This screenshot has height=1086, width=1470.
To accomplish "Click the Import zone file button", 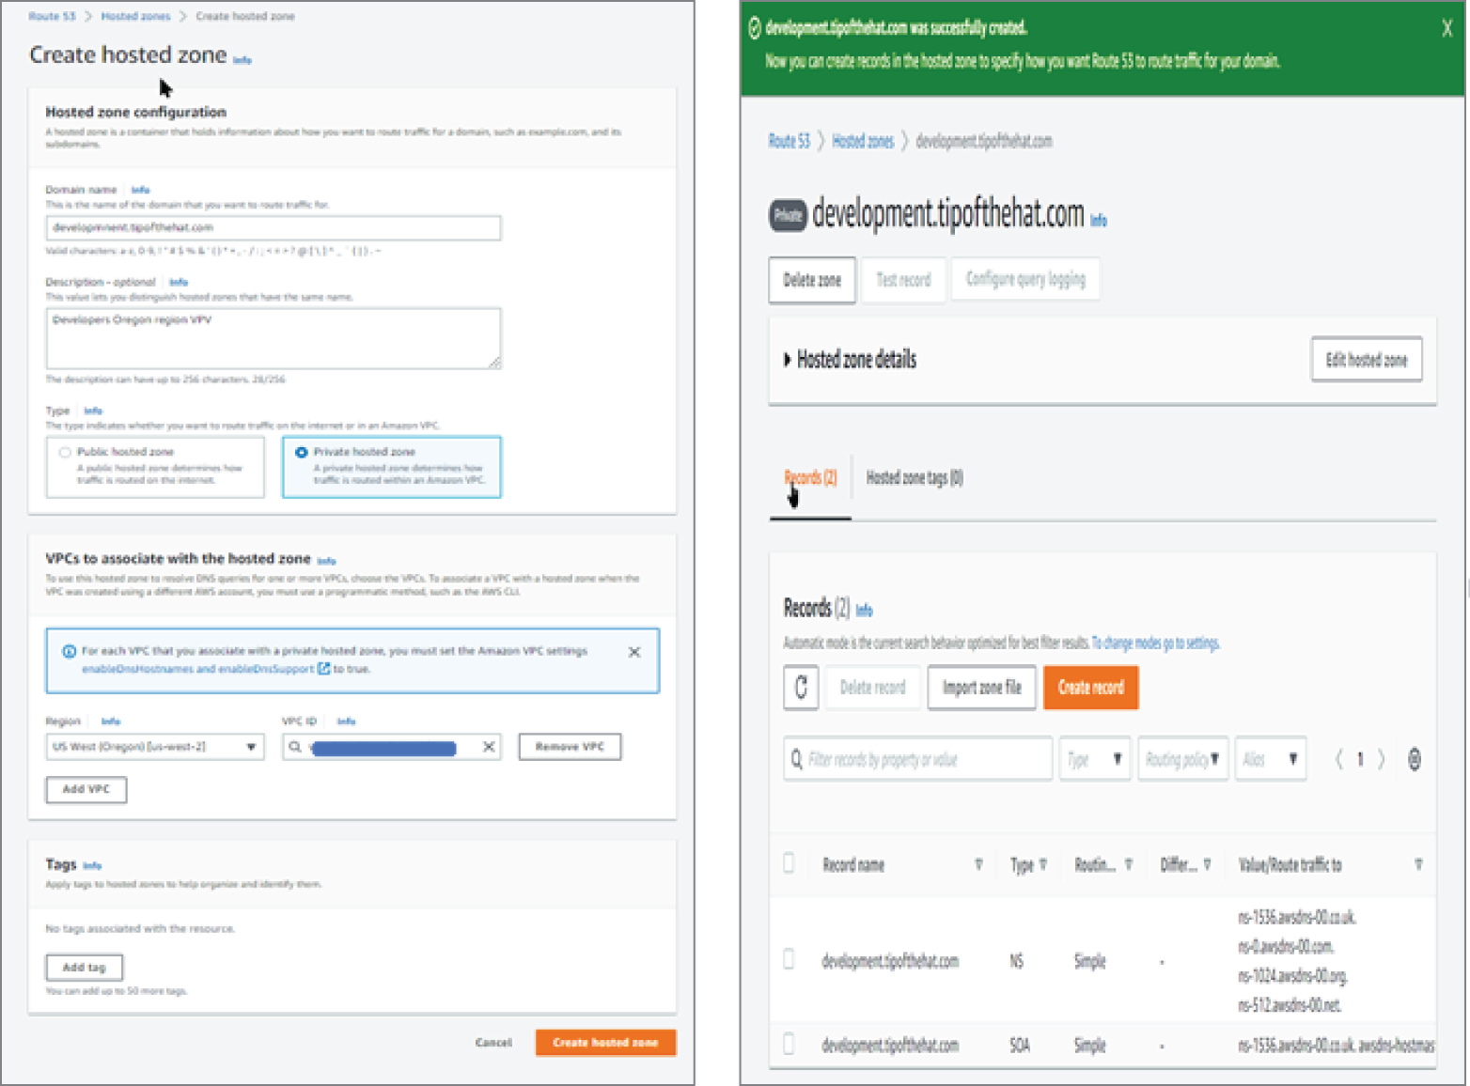I will point(981,688).
